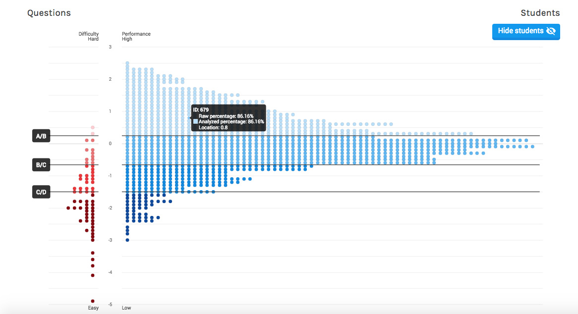Click the axis value -4 label
578x314 pixels.
[x=110, y=272]
